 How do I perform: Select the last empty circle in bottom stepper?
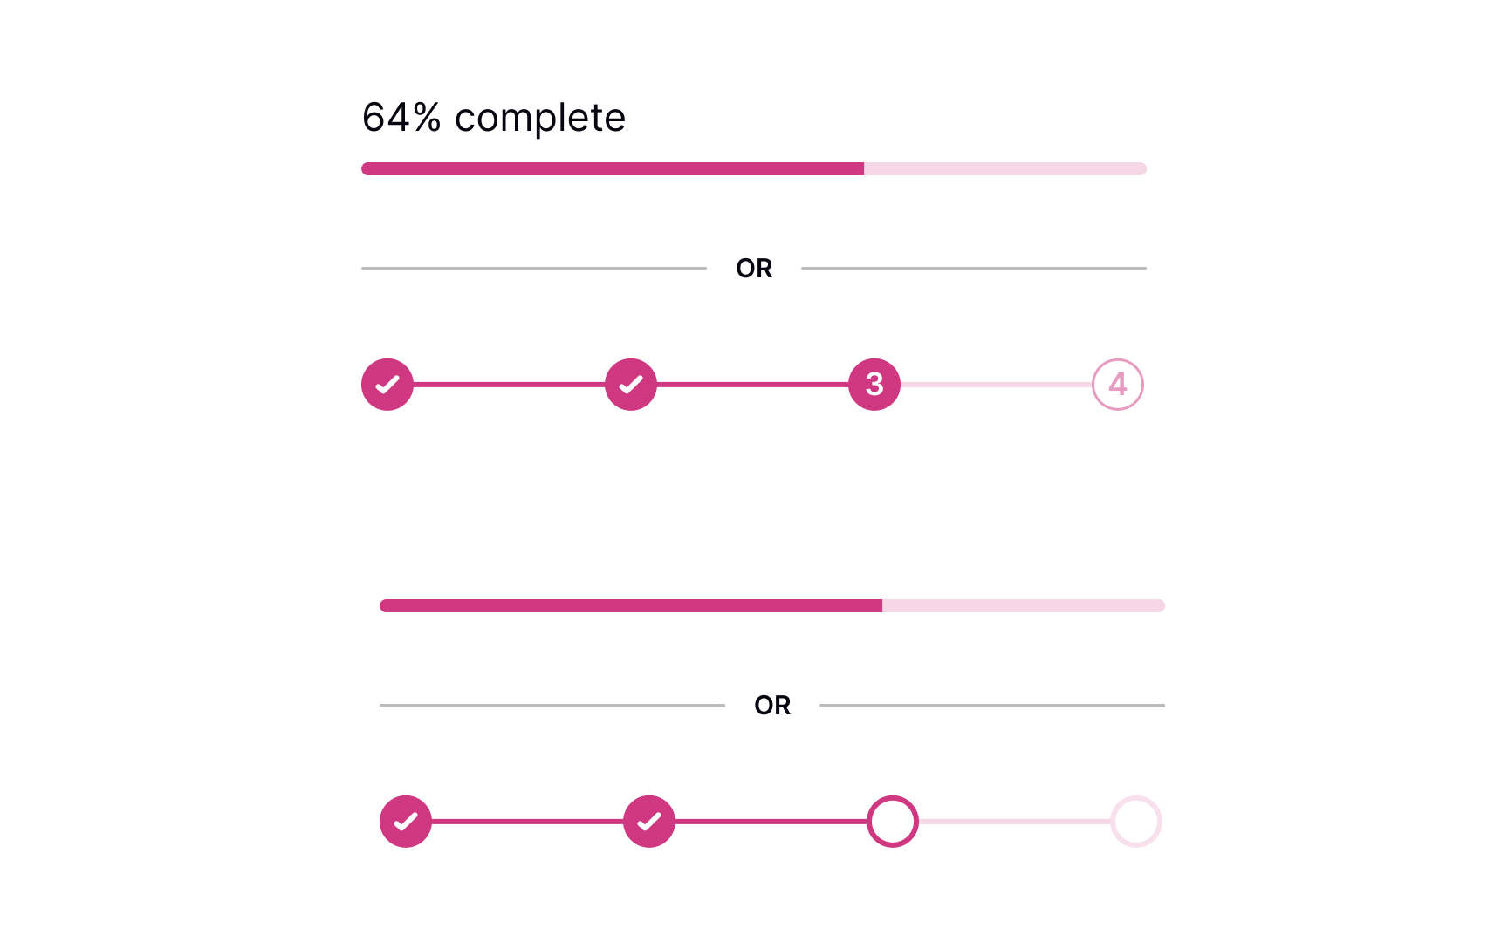pos(1135,821)
